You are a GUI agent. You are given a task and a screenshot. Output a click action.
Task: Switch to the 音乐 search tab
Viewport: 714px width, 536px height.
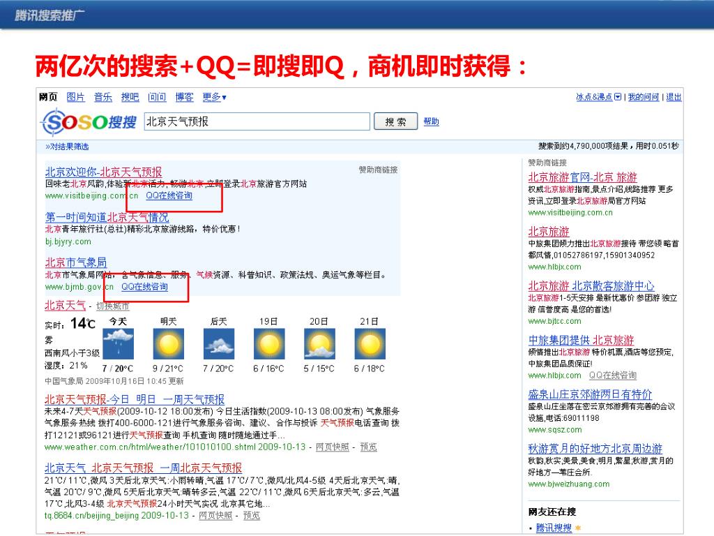(x=103, y=96)
